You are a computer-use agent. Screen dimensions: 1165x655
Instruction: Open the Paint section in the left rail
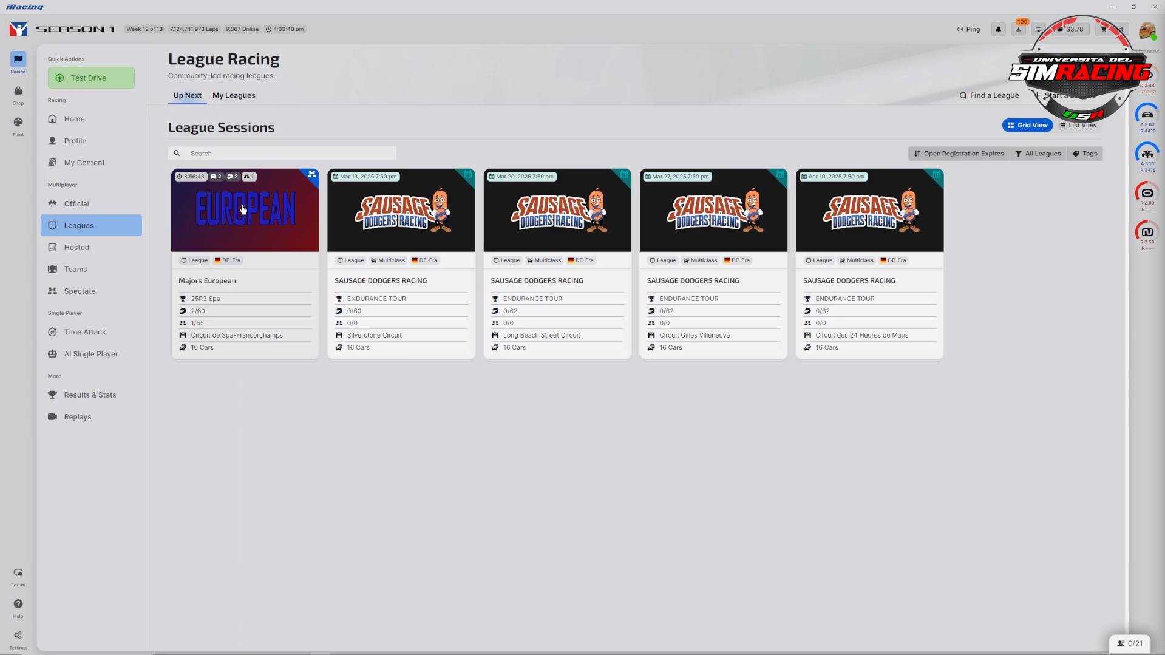18,126
